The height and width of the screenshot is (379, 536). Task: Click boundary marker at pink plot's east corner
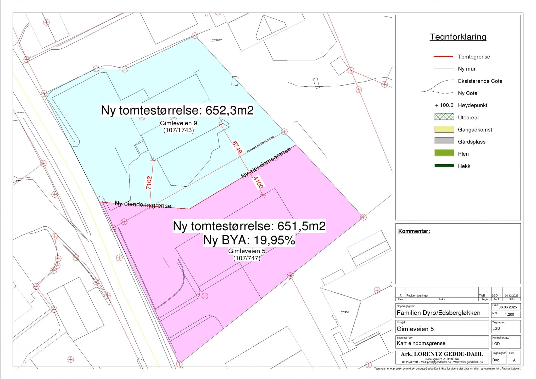tap(363, 217)
